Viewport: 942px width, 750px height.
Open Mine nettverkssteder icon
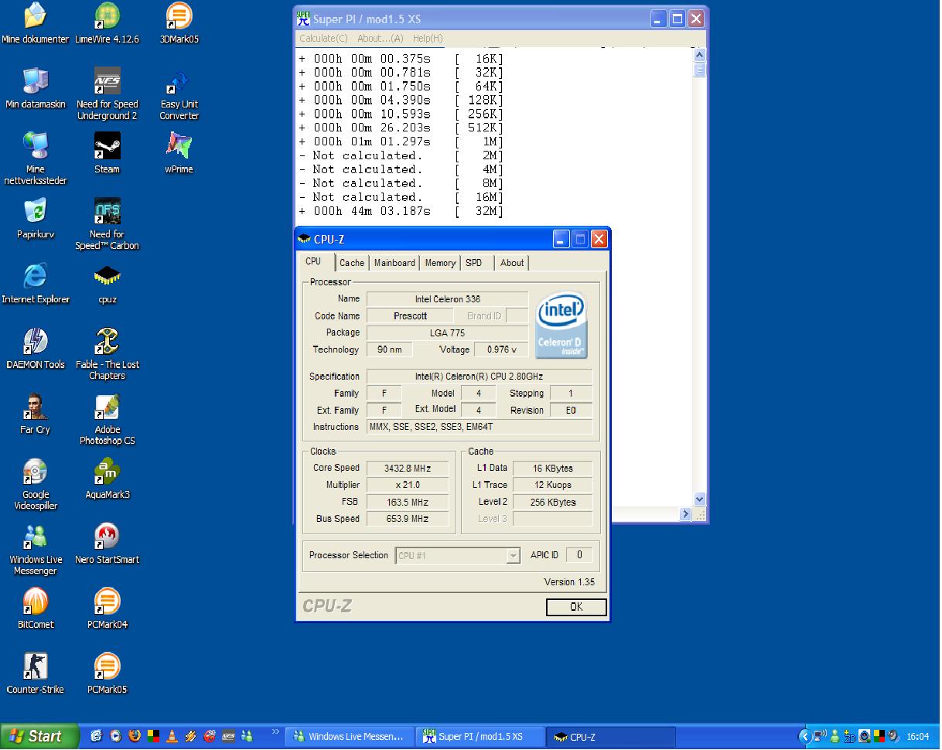(35, 159)
